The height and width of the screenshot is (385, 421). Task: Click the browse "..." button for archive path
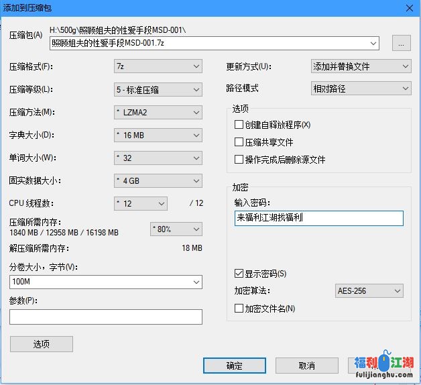401,44
